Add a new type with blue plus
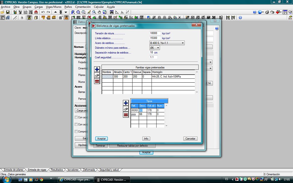This screenshot has width=293, height=183. click(126, 103)
